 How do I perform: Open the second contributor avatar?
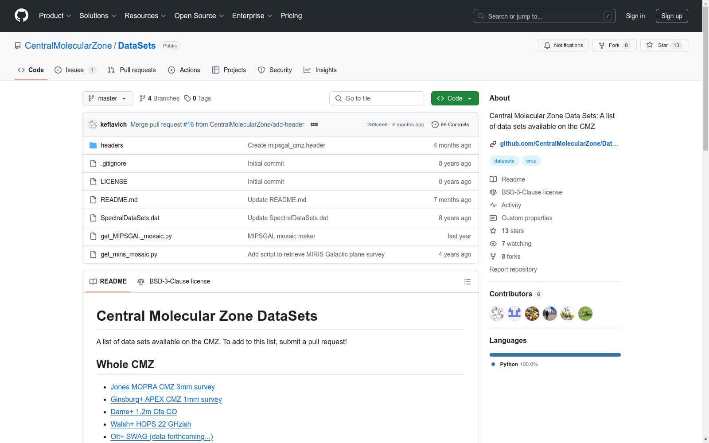coord(514,314)
